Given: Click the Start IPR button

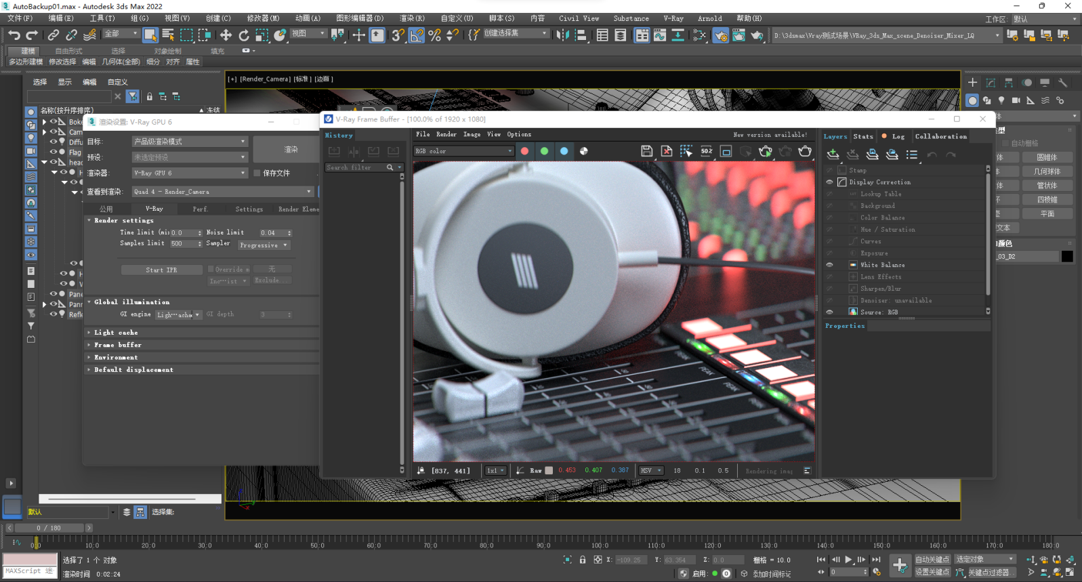Looking at the screenshot, I should (x=161, y=270).
